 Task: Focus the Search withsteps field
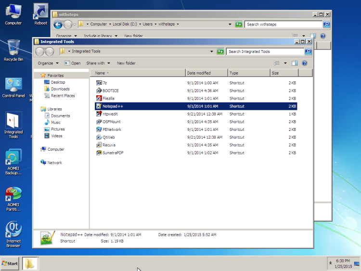click(x=284, y=24)
